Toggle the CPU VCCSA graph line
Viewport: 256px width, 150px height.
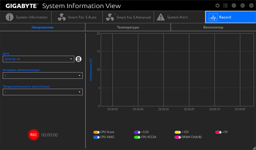(x=137, y=137)
